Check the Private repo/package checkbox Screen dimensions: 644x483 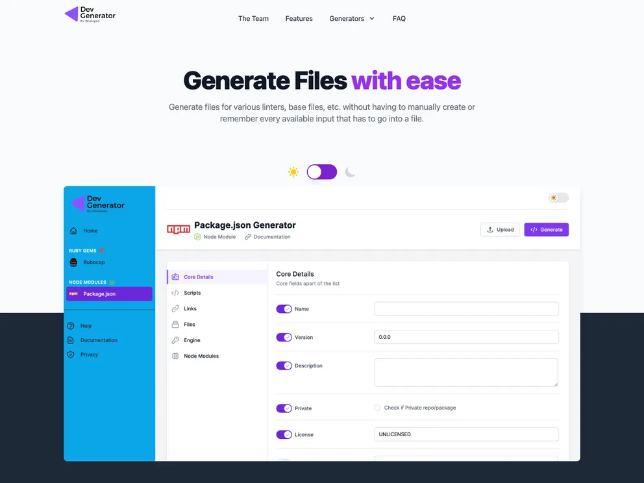tap(377, 408)
